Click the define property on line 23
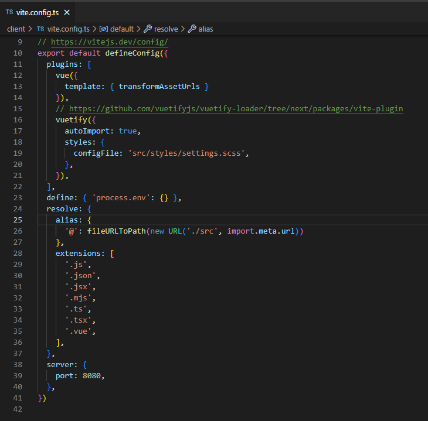This screenshot has width=428, height=421. pyautogui.click(x=60, y=198)
